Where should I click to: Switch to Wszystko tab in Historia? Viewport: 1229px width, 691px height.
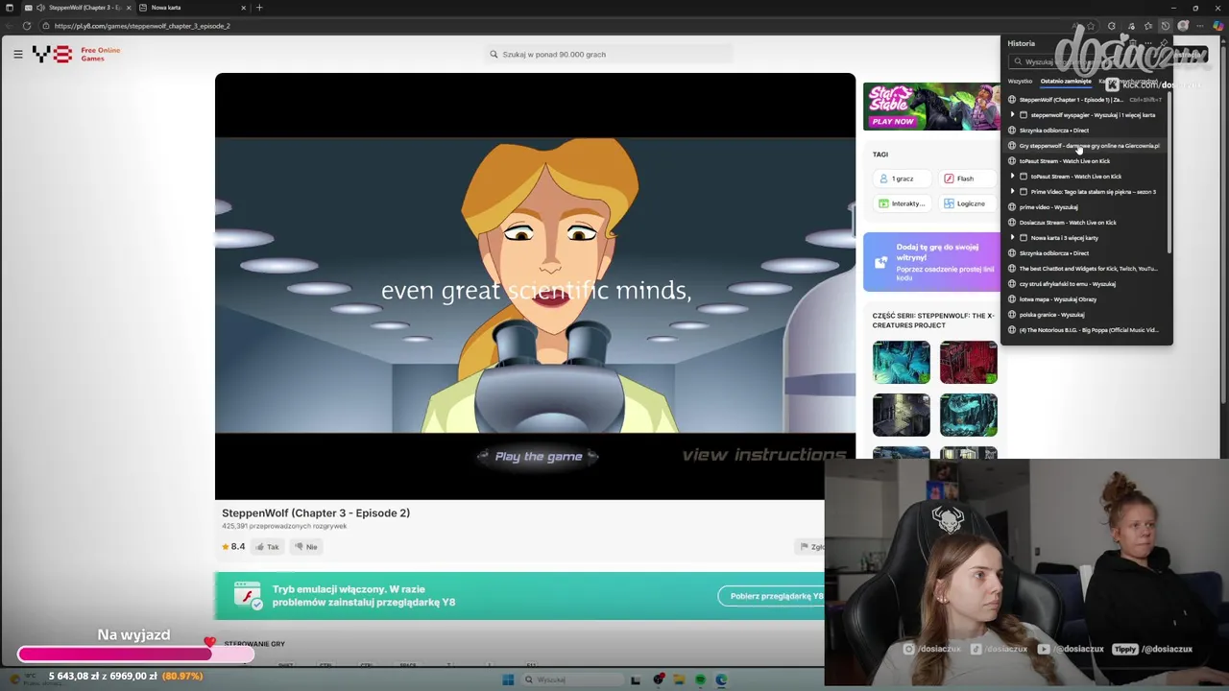1020,82
